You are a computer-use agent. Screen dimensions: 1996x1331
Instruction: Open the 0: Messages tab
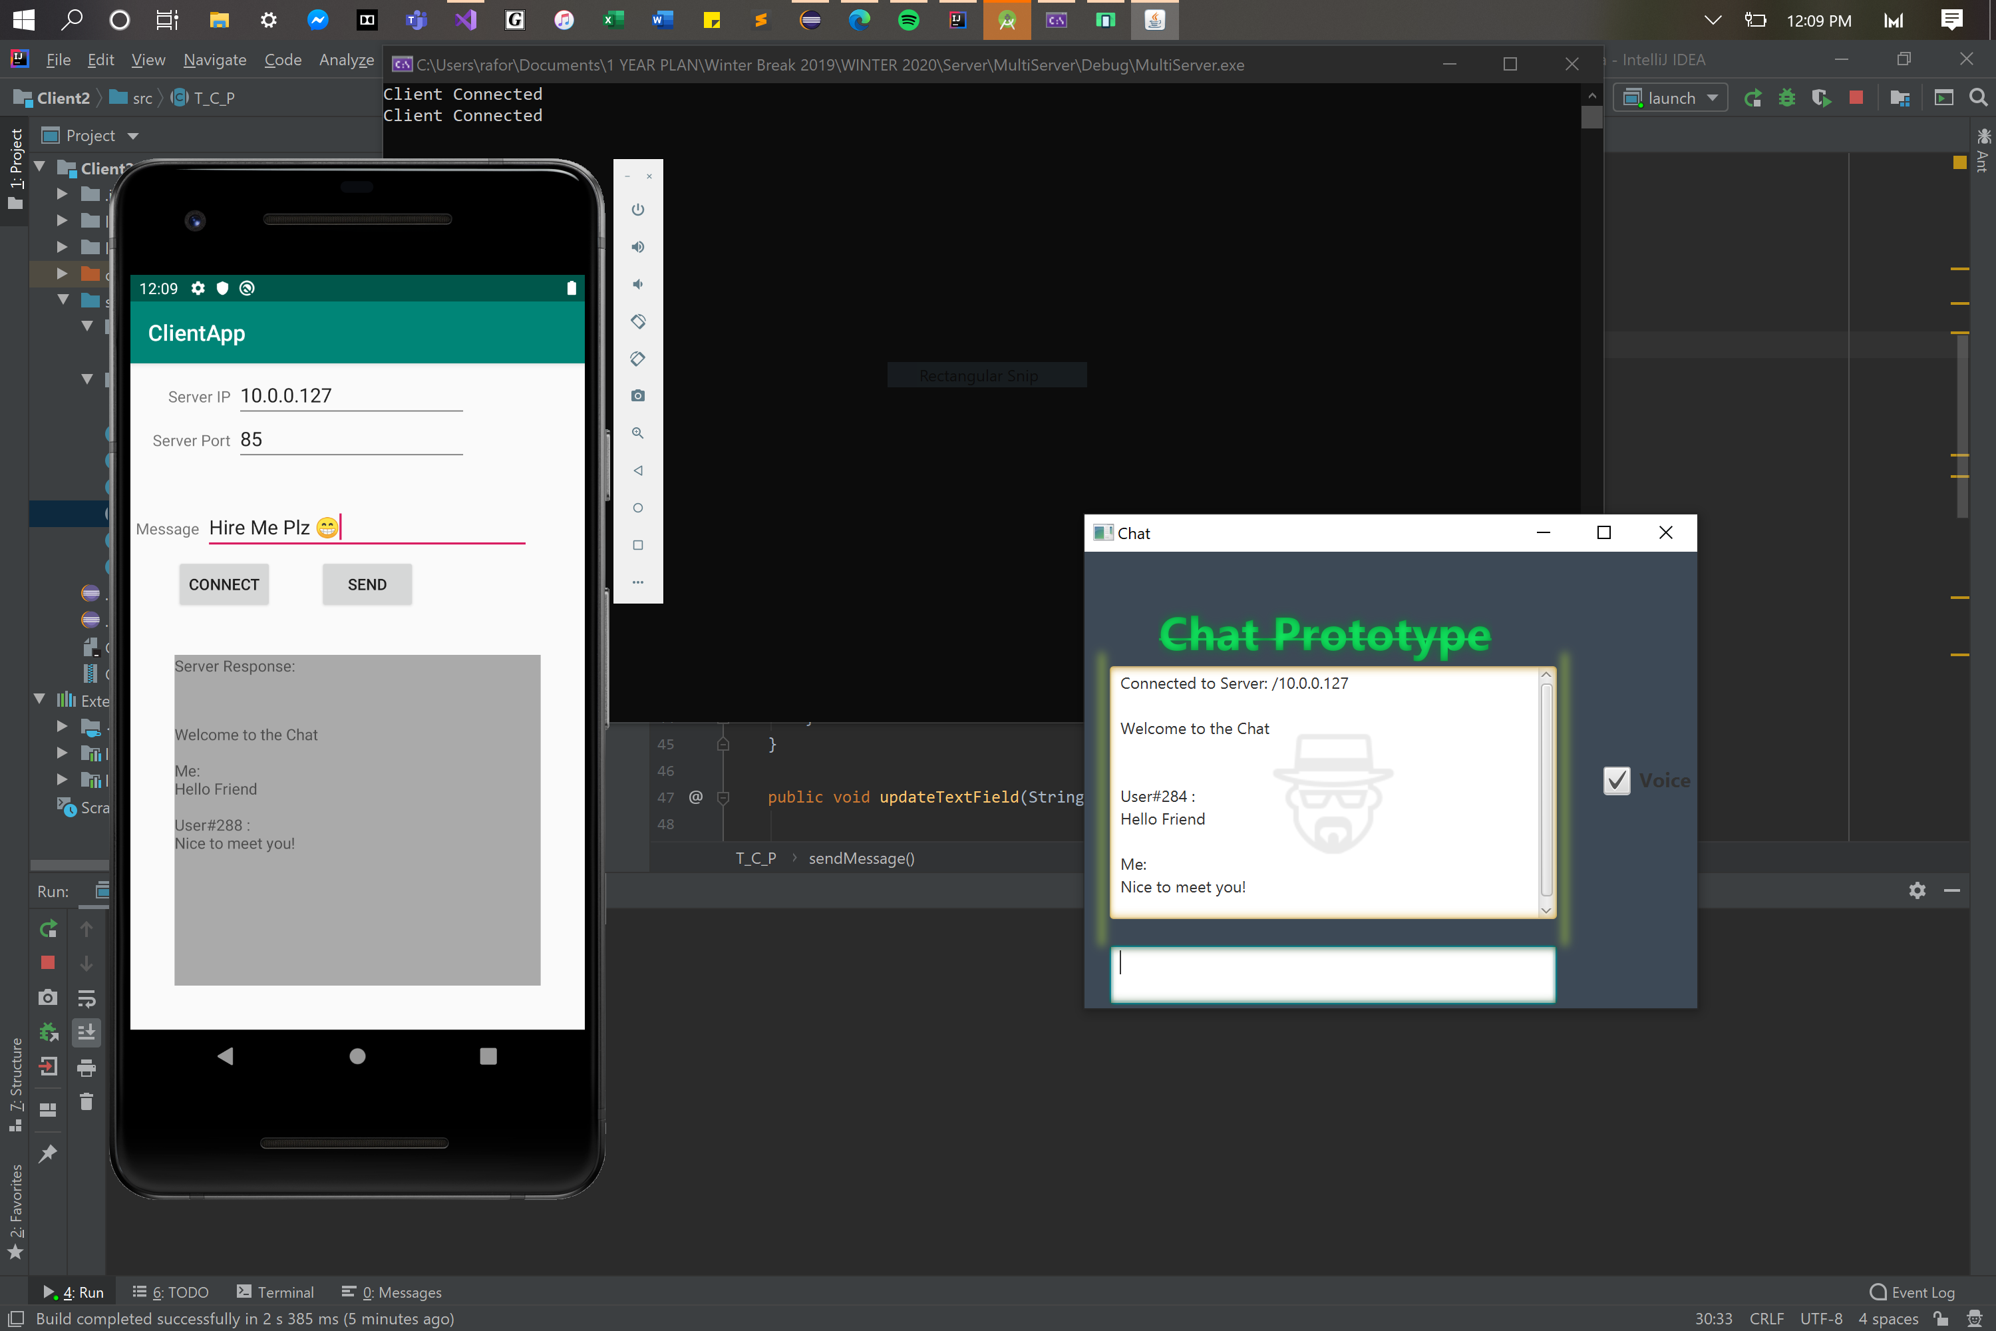(391, 1291)
